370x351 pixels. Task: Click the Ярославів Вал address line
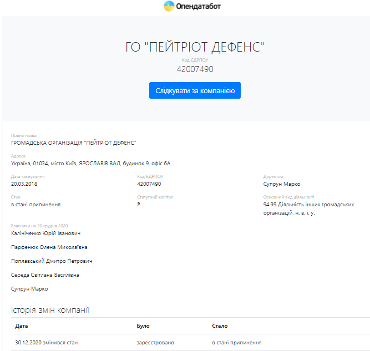point(90,163)
